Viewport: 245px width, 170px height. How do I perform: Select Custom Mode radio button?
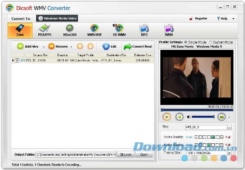point(211,42)
